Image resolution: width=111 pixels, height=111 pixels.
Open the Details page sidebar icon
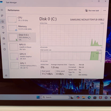click(4, 44)
